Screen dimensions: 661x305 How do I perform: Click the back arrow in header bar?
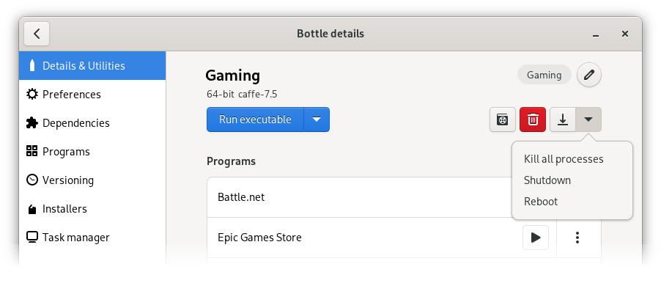pos(37,34)
